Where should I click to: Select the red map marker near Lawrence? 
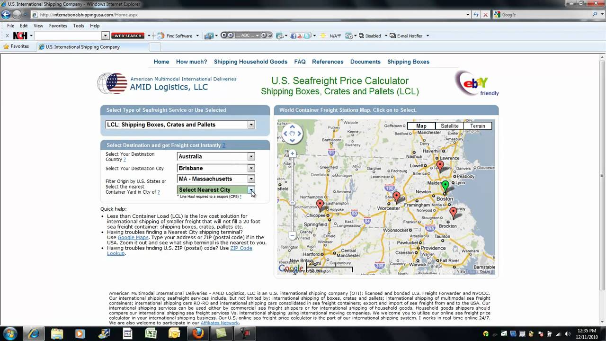(440, 166)
